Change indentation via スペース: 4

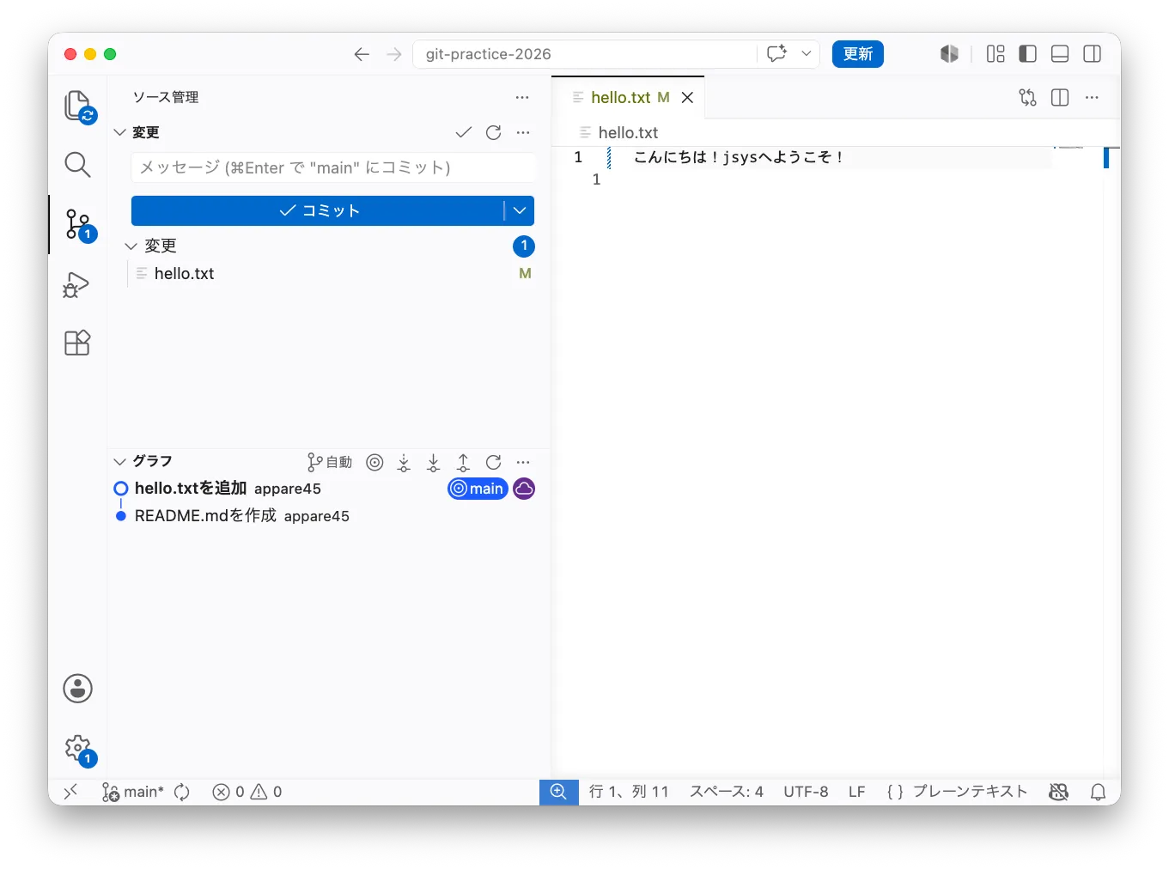click(x=727, y=792)
